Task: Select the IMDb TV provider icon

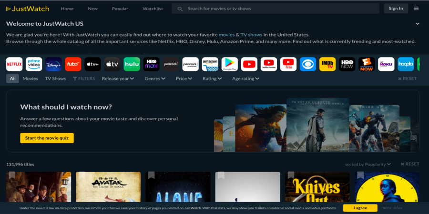Action: (x=327, y=64)
